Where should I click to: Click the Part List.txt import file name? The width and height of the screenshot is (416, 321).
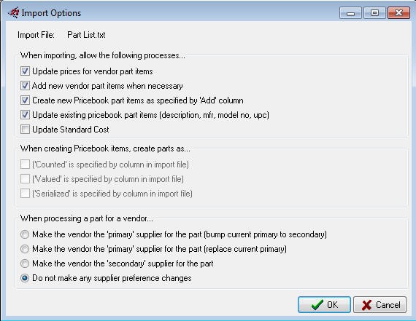pyautogui.click(x=86, y=35)
